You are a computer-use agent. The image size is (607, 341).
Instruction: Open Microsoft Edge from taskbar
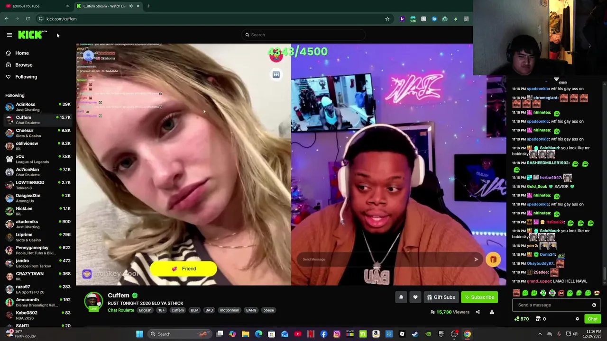pos(258,334)
